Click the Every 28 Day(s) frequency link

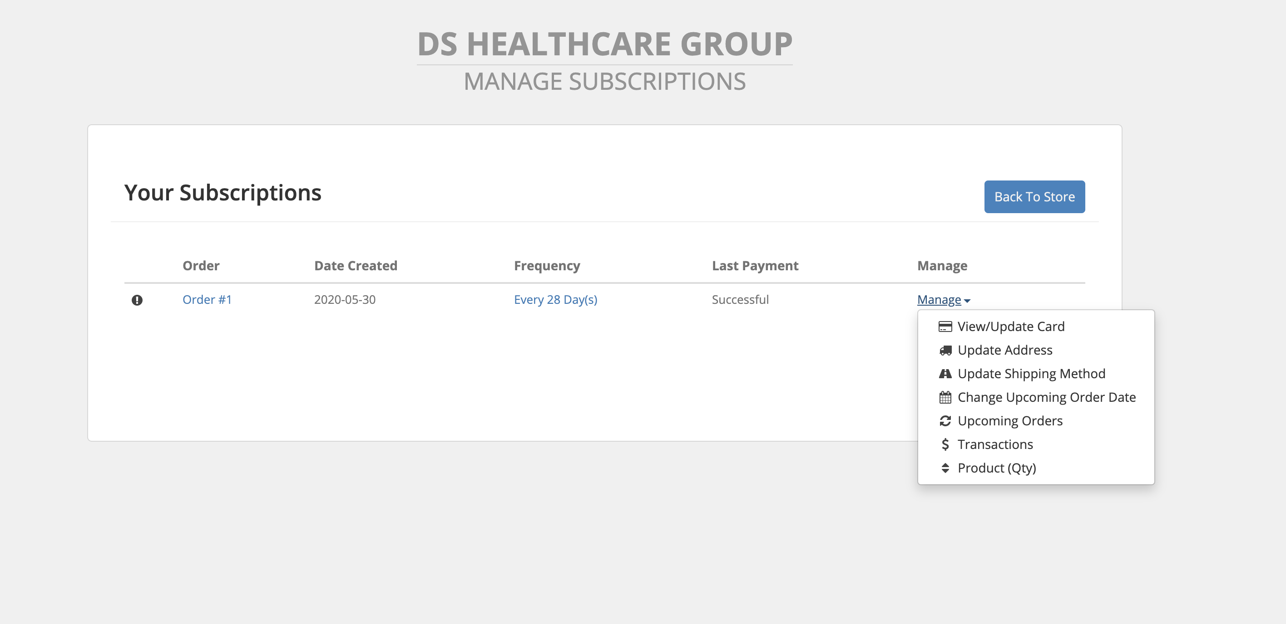click(555, 300)
